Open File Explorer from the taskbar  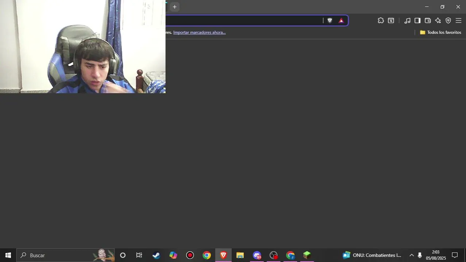pyautogui.click(x=240, y=255)
